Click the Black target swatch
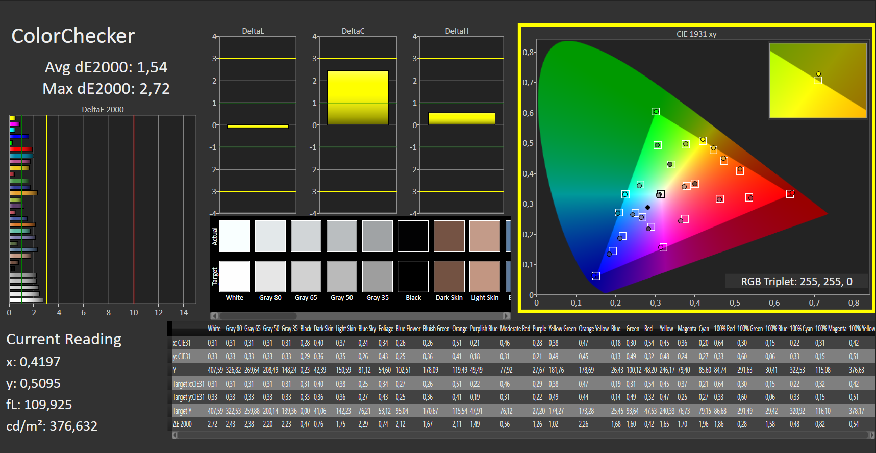 tap(413, 276)
